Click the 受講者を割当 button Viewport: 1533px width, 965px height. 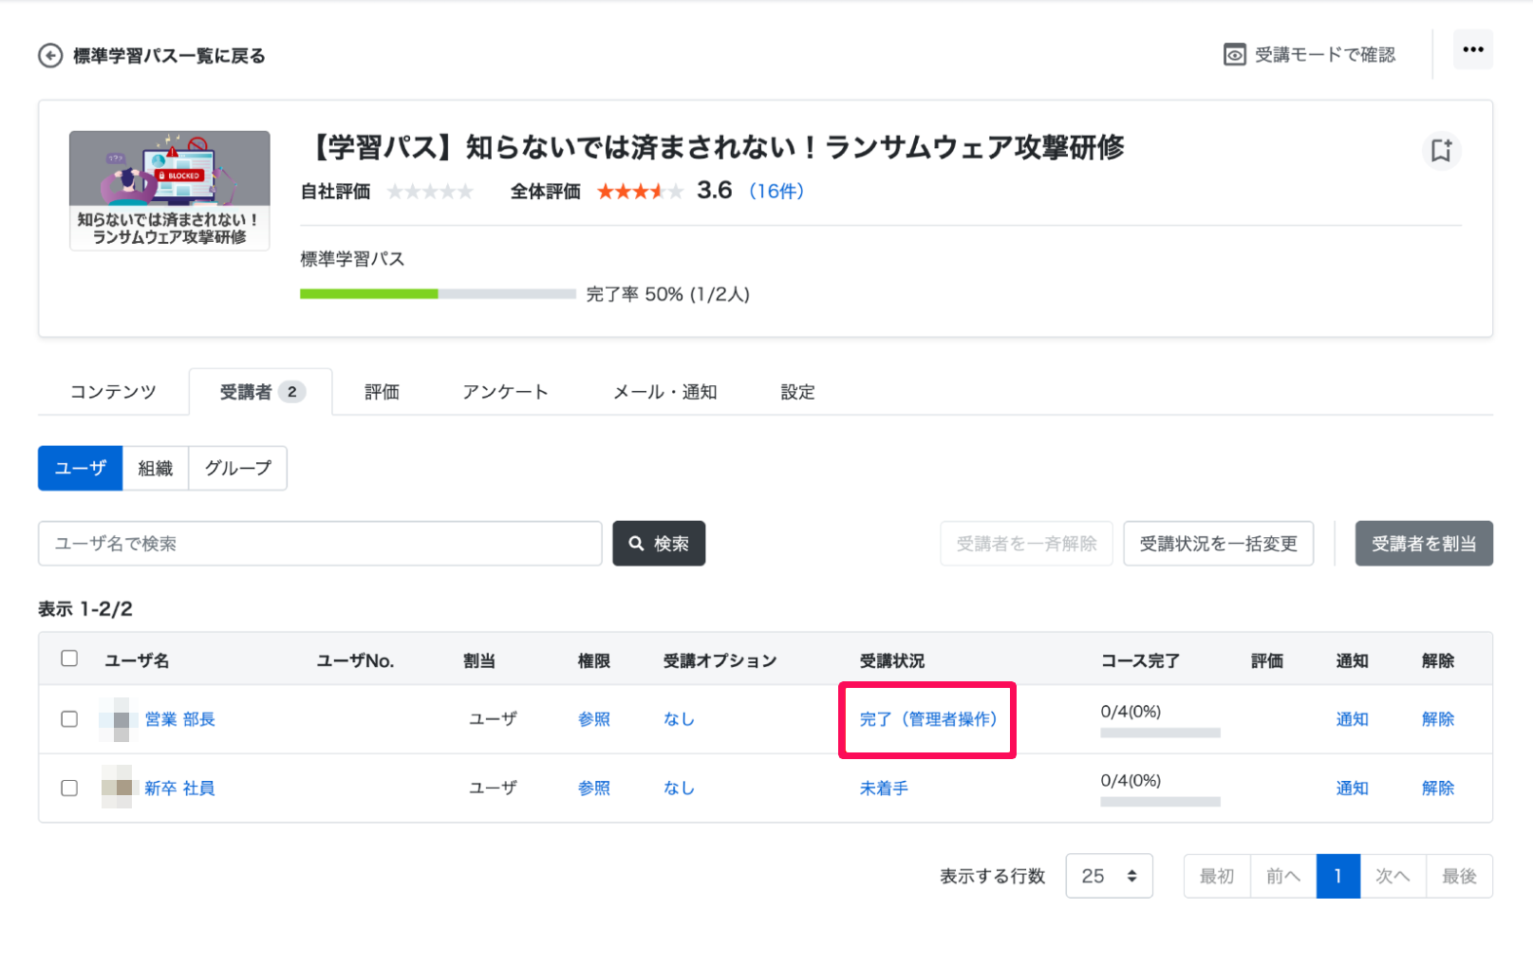1424,544
